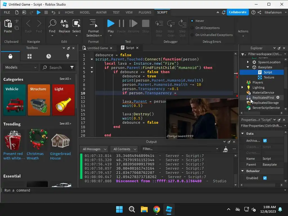Click See All next to Trending
This screenshot has height=216, width=288.
65,124
